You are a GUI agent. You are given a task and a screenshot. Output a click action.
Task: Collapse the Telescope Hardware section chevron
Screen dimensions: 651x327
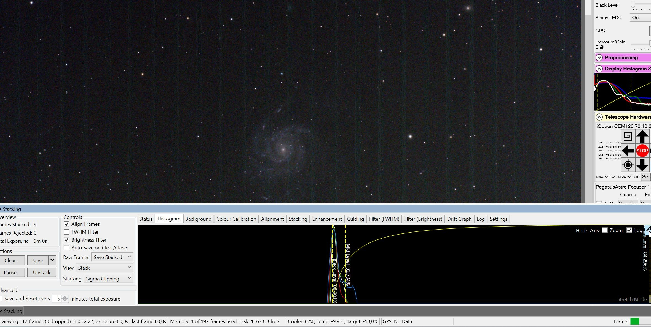pyautogui.click(x=599, y=117)
